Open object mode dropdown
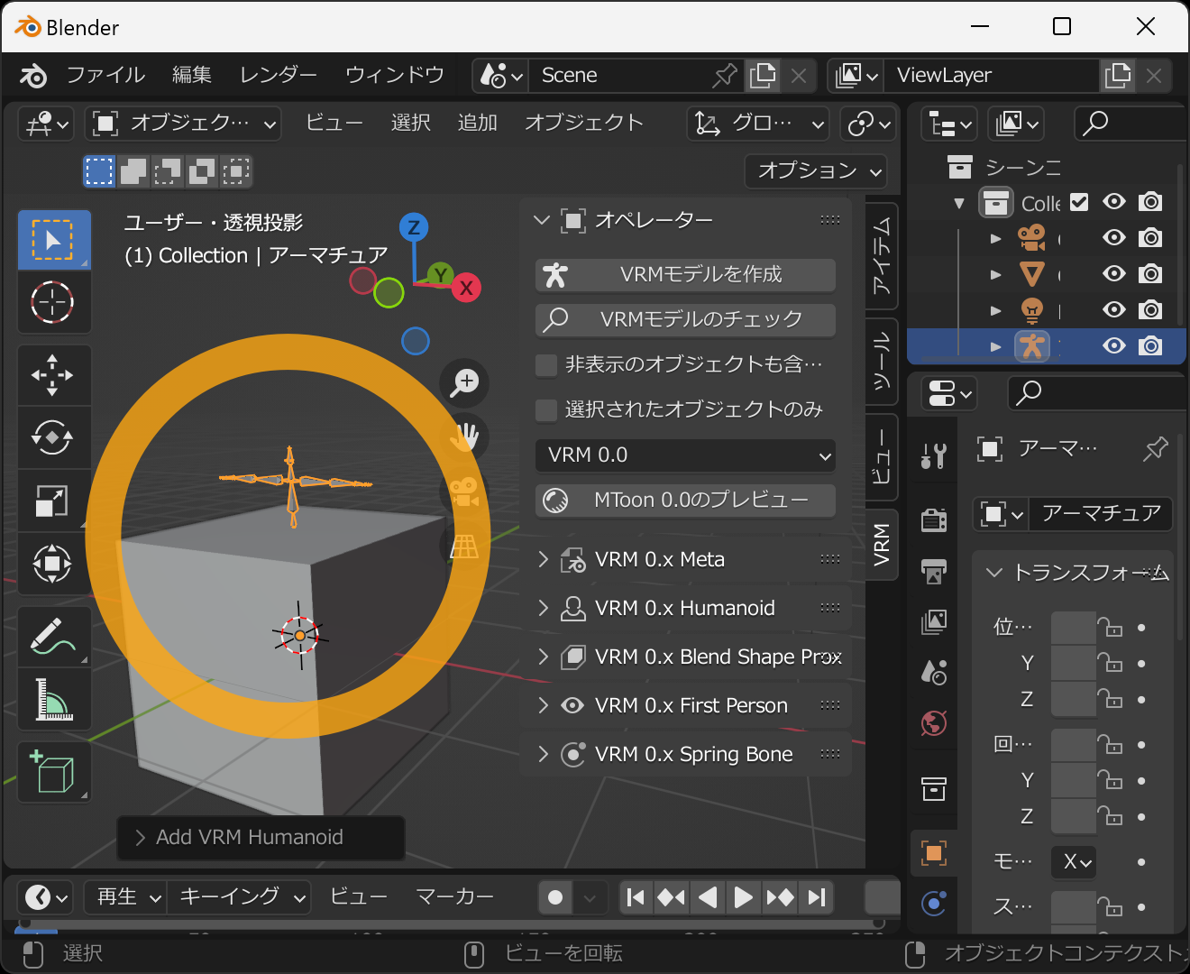This screenshot has width=1190, height=974. point(183,124)
